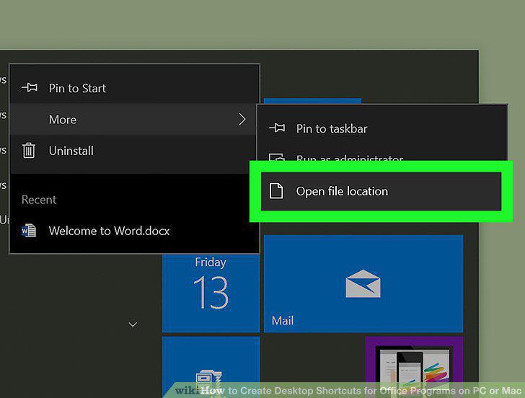The height and width of the screenshot is (398, 525).
Task: Click the down chevron below the app list
Action: tap(133, 324)
